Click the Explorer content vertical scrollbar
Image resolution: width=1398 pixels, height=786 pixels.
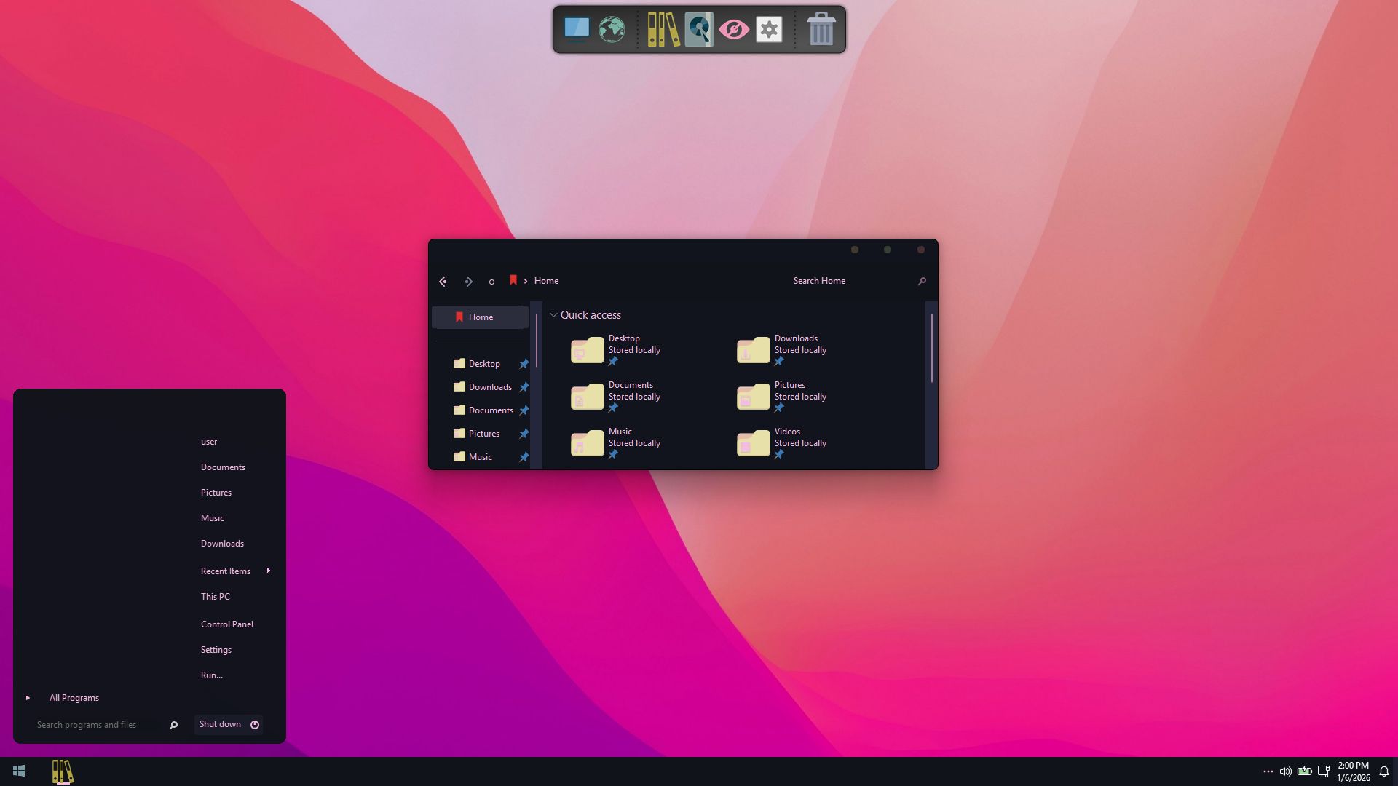pyautogui.click(x=931, y=348)
